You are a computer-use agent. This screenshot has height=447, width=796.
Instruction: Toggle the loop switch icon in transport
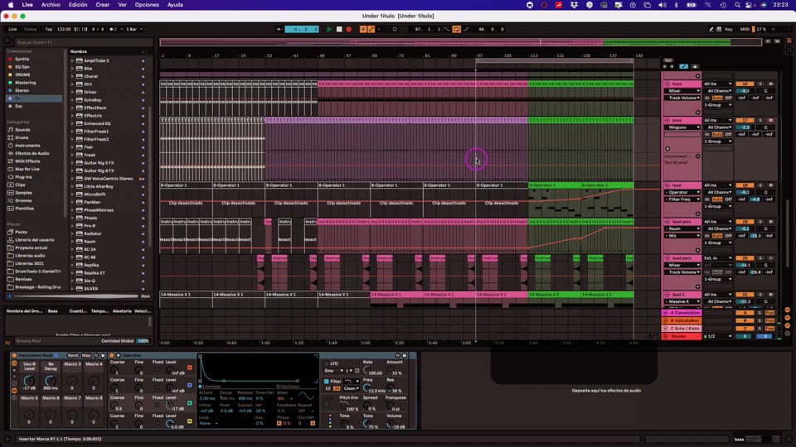click(456, 30)
